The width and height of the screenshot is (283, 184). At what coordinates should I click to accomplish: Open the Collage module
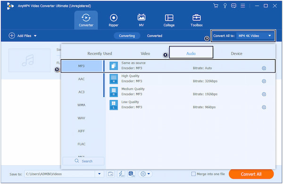click(x=169, y=20)
